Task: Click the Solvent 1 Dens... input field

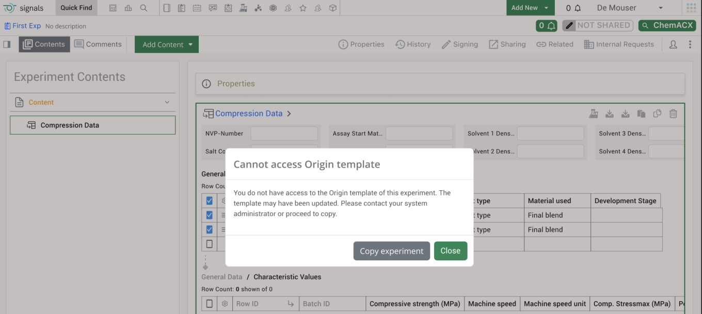Action: pyautogui.click(x=551, y=134)
